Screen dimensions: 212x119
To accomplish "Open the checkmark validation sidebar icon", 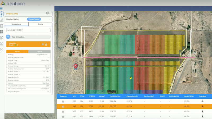I will 2,49.
